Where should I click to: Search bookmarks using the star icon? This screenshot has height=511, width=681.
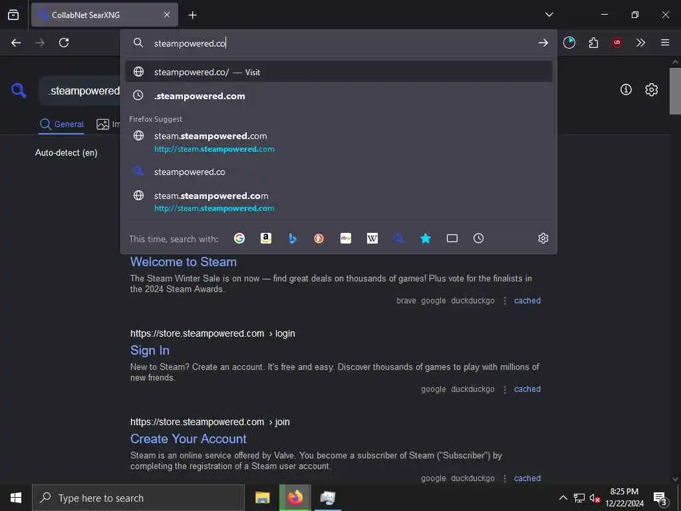pos(426,238)
